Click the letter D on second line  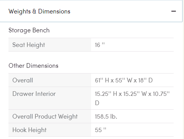97,103
